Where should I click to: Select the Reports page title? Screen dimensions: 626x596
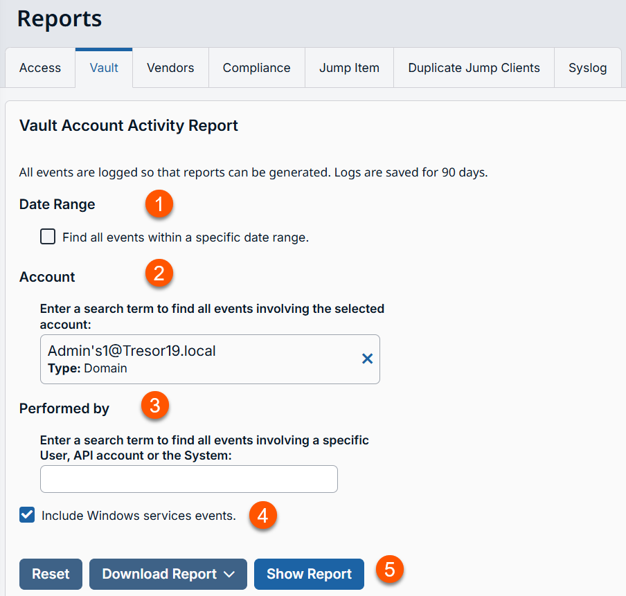[x=60, y=19]
